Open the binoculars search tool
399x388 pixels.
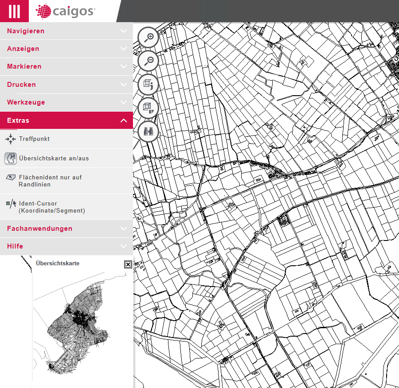point(149,131)
